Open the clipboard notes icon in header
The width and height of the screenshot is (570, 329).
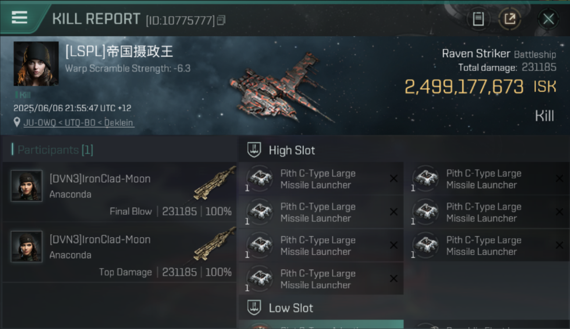point(478,19)
